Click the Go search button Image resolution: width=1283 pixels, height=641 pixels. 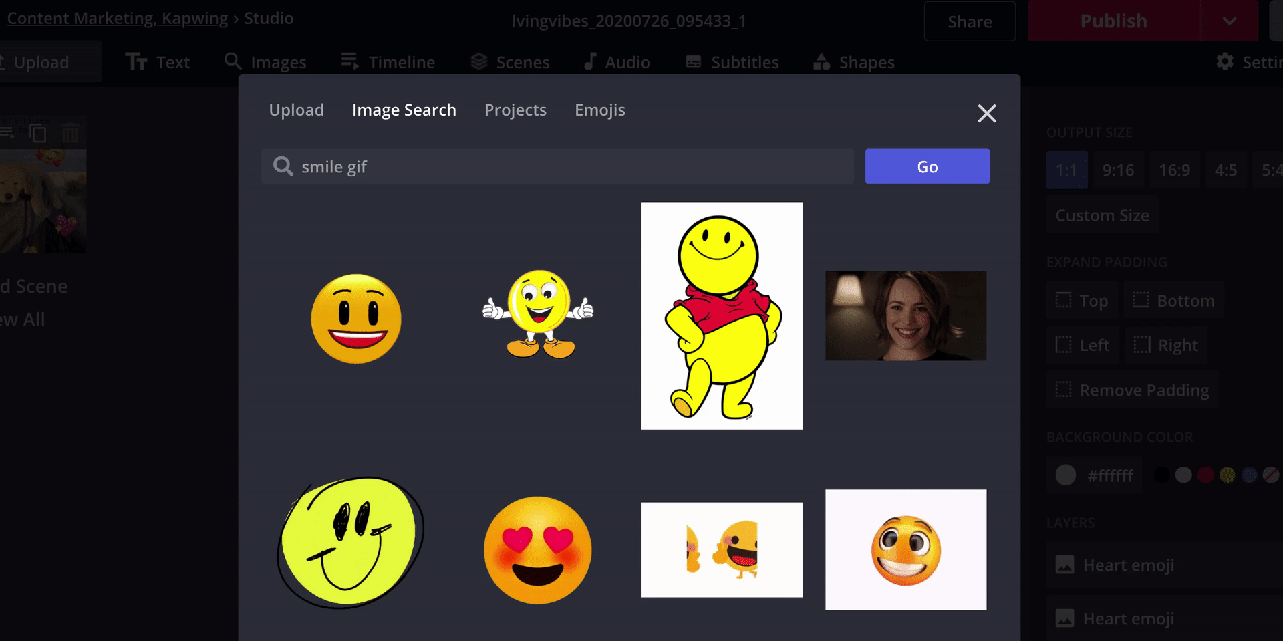(x=927, y=166)
